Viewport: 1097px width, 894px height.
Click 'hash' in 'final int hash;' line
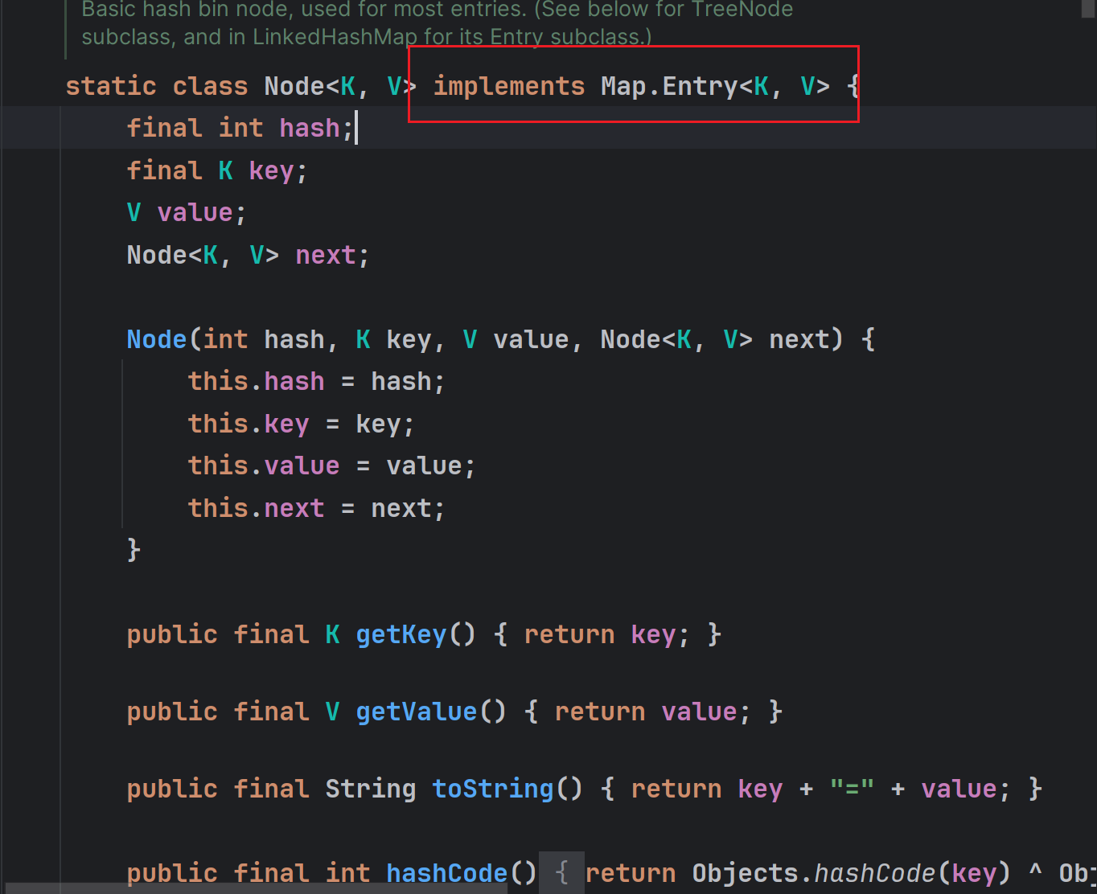[310, 128]
